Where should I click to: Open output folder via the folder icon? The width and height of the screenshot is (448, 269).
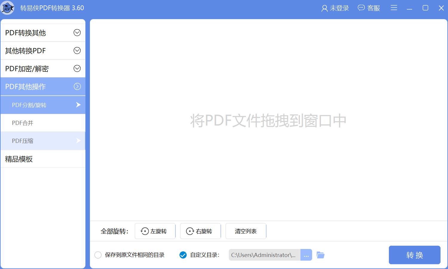click(320, 255)
